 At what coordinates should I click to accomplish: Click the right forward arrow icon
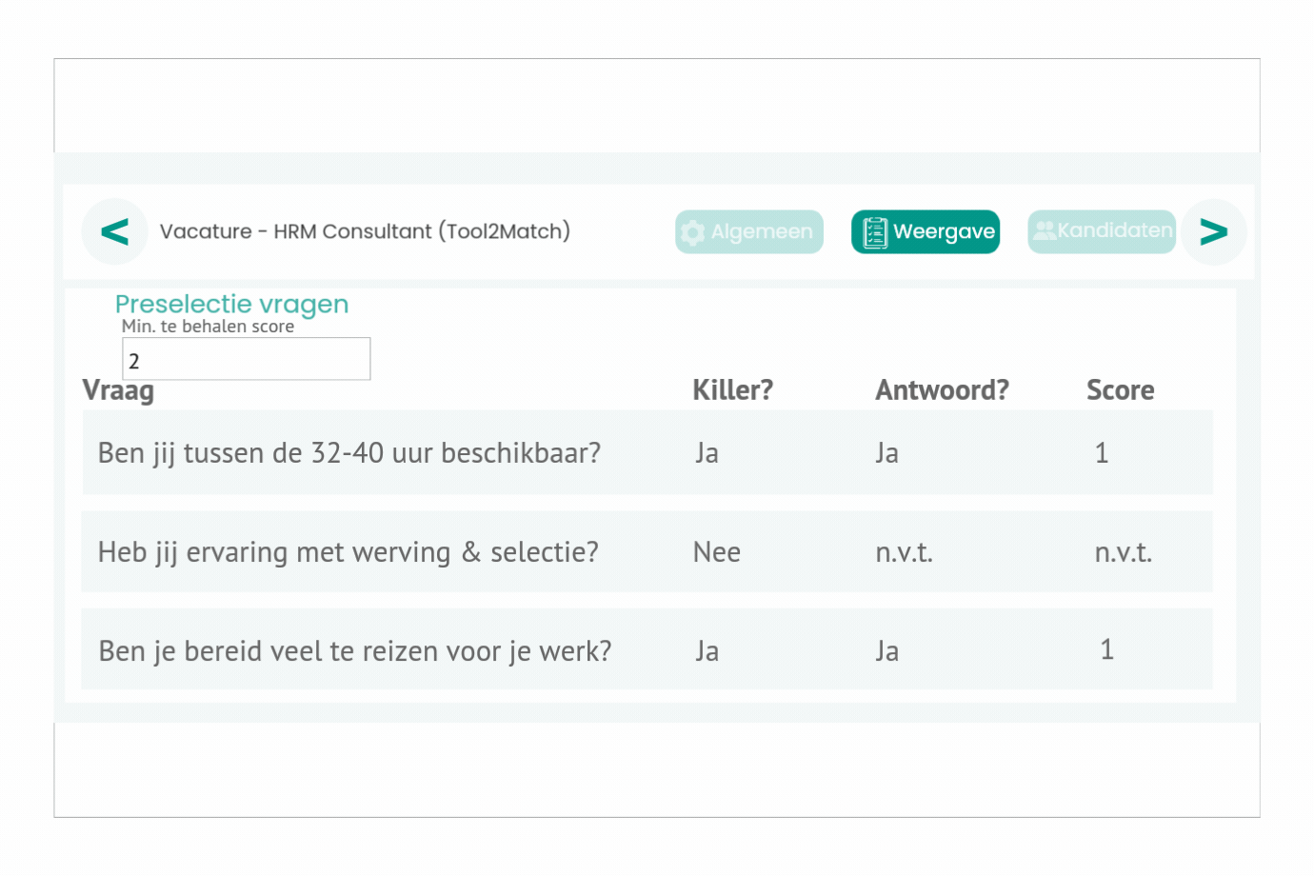click(1213, 231)
